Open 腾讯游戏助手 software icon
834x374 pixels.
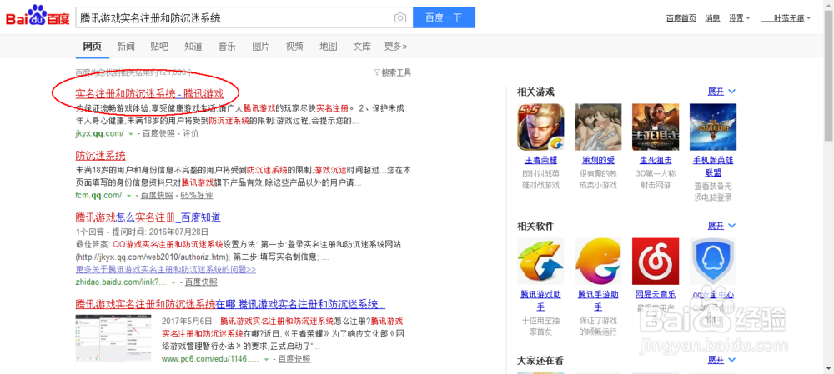point(540,262)
